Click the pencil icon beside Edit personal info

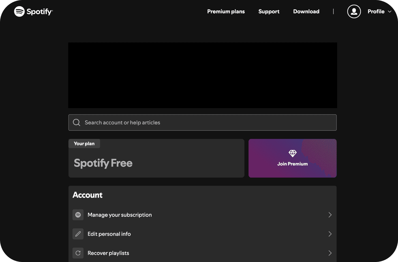coord(78,234)
